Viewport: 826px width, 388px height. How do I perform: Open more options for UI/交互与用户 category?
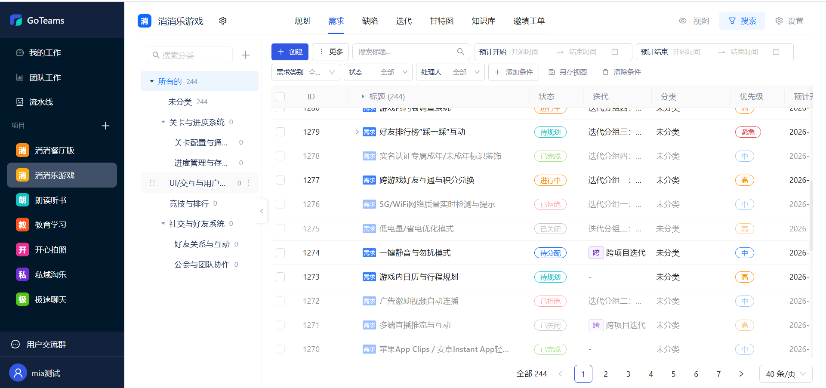tap(248, 183)
